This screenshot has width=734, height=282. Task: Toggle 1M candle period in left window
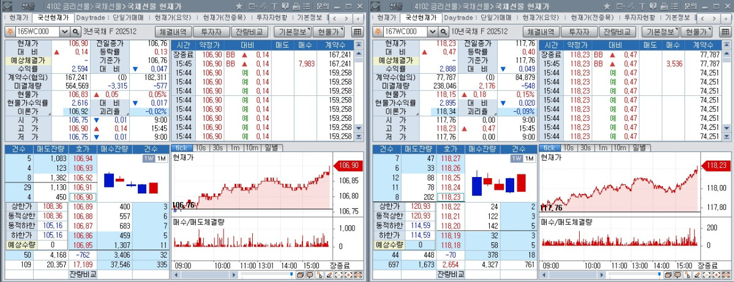[160, 159]
